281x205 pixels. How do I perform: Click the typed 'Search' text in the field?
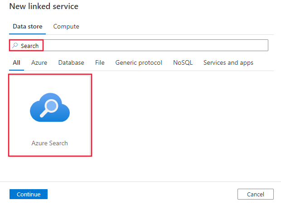(x=29, y=46)
